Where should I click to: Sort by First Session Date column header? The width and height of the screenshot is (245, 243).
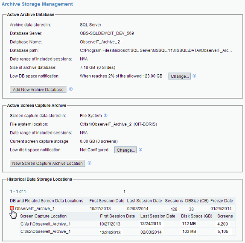(x=107, y=201)
